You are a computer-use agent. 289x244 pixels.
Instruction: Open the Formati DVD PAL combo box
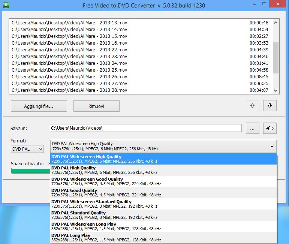coord(27,149)
